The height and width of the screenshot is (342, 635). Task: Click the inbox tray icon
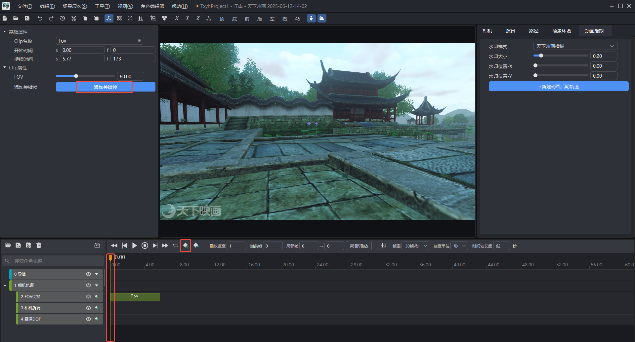point(97,245)
